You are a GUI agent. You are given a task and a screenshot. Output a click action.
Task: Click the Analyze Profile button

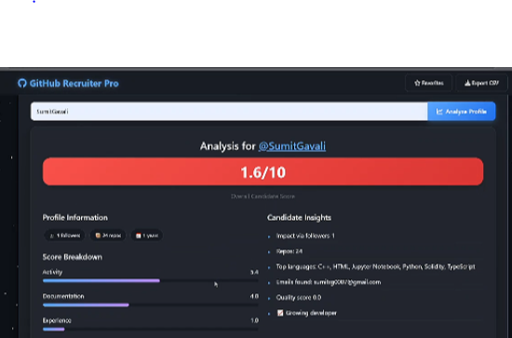coord(462,112)
